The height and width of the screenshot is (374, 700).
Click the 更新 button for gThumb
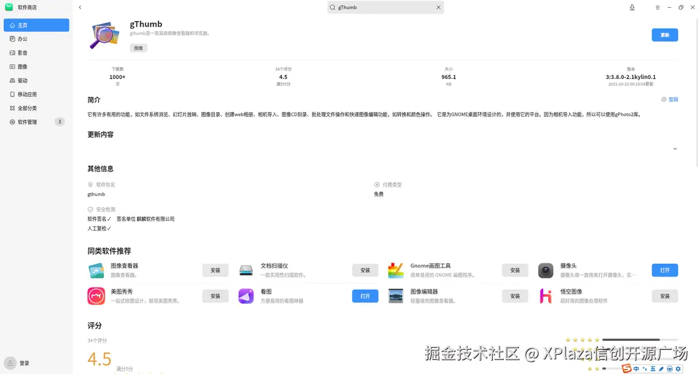[665, 35]
